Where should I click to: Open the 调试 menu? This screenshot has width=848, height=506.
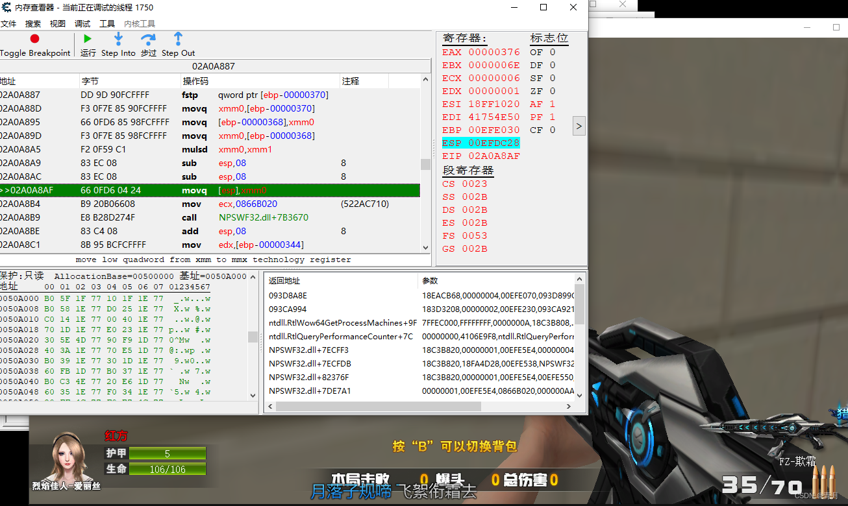pos(82,23)
